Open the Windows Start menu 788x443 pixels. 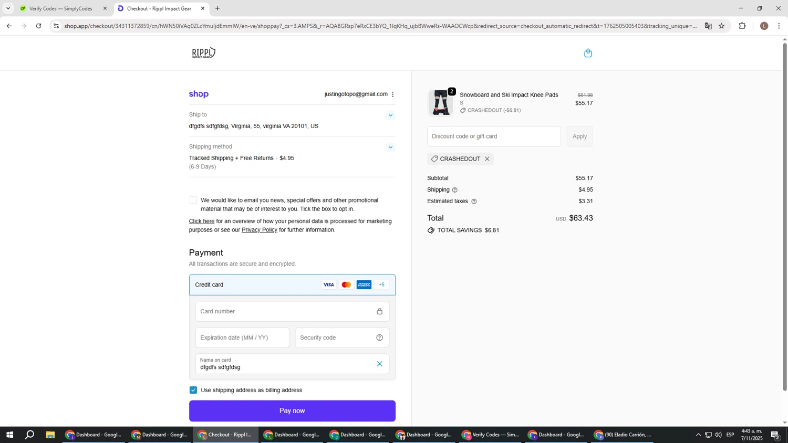(9, 435)
